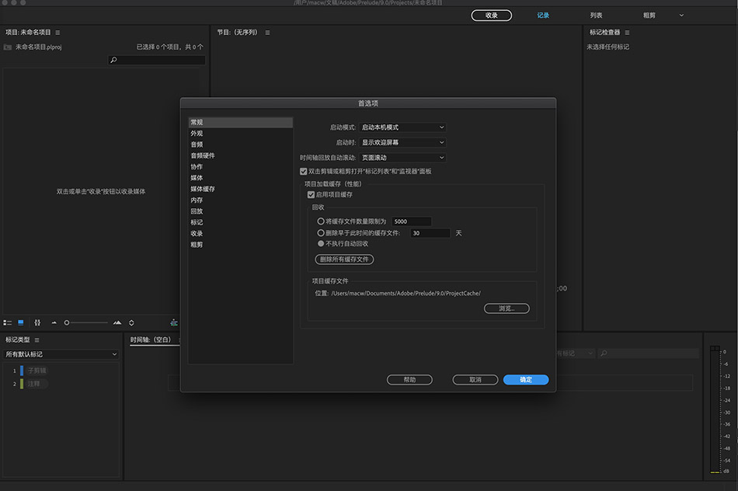
Task: Click the 收录 workspace button
Action: pos(492,15)
